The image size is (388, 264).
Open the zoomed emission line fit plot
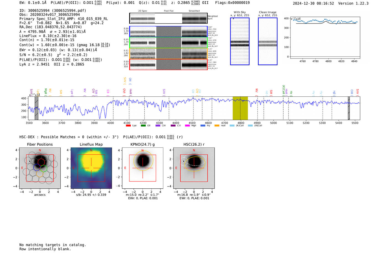pos(325,38)
